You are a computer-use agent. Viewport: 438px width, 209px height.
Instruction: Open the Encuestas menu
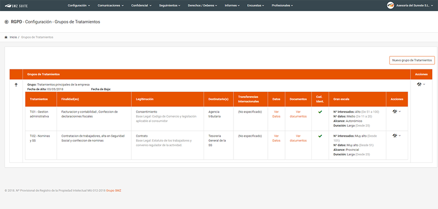pyautogui.click(x=256, y=5)
